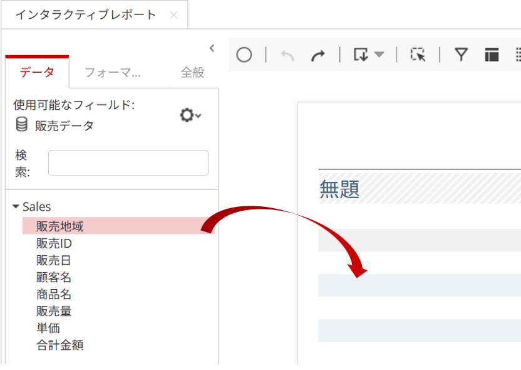Switch to the データ tab
The height and width of the screenshot is (370, 521).
pos(37,72)
